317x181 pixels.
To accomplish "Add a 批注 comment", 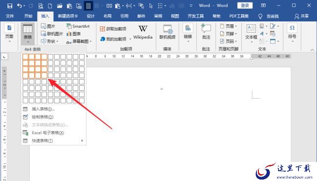I will click(206, 32).
